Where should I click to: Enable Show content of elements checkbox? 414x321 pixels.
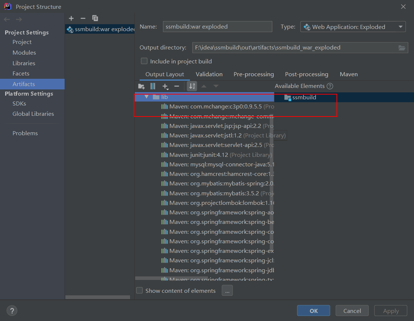click(140, 291)
